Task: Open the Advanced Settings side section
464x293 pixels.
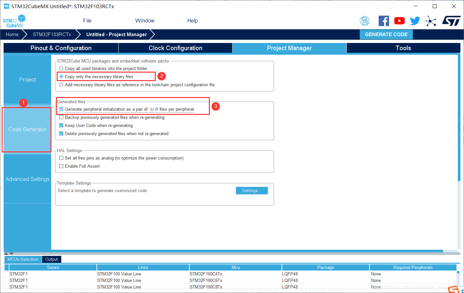Action: [27, 179]
